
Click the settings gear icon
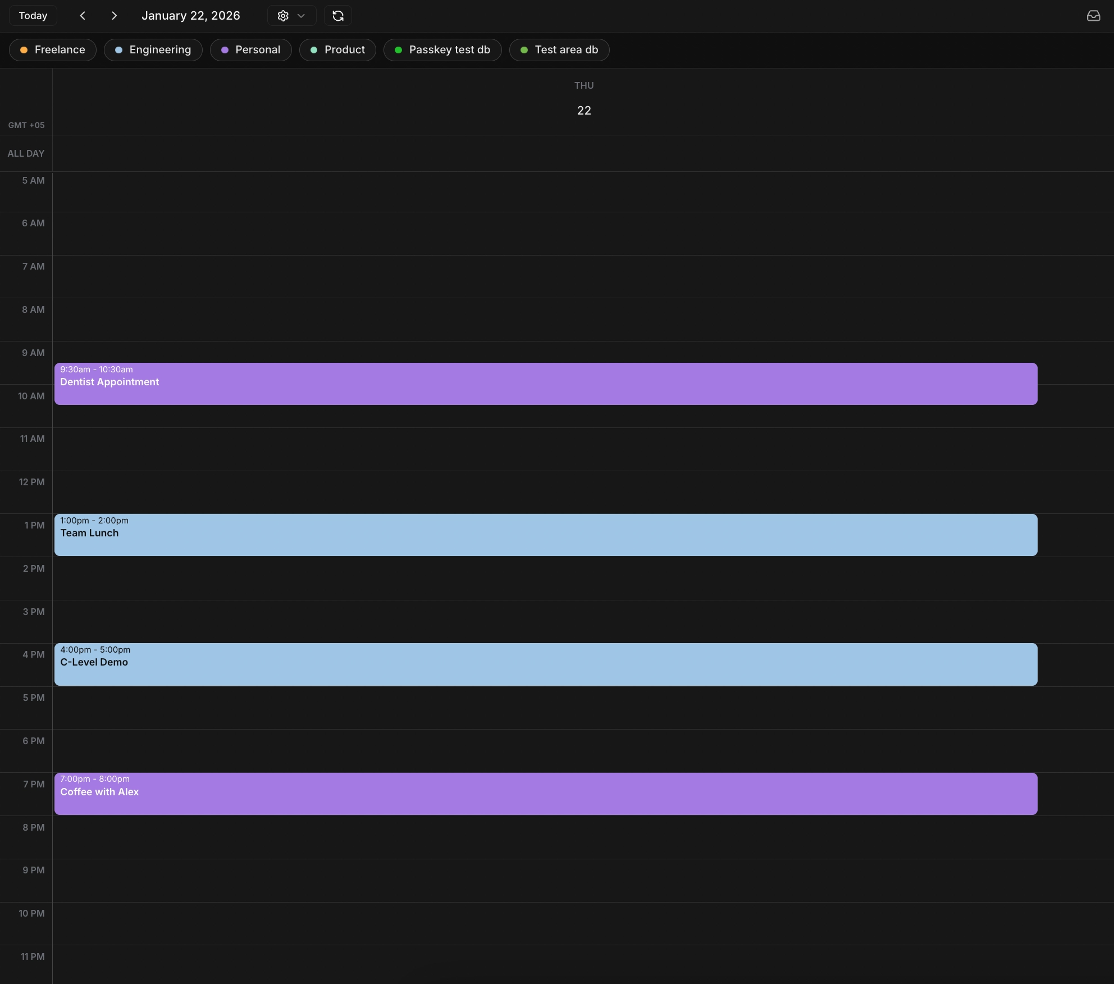[283, 16]
